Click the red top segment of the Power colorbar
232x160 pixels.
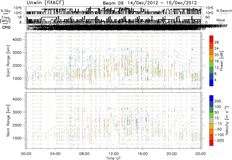[211, 39]
